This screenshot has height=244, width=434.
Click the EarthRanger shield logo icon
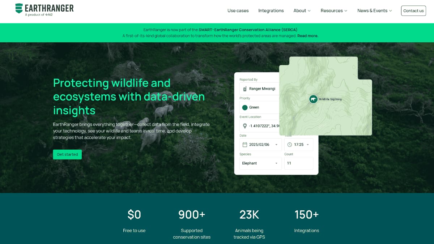pyautogui.click(x=19, y=8)
